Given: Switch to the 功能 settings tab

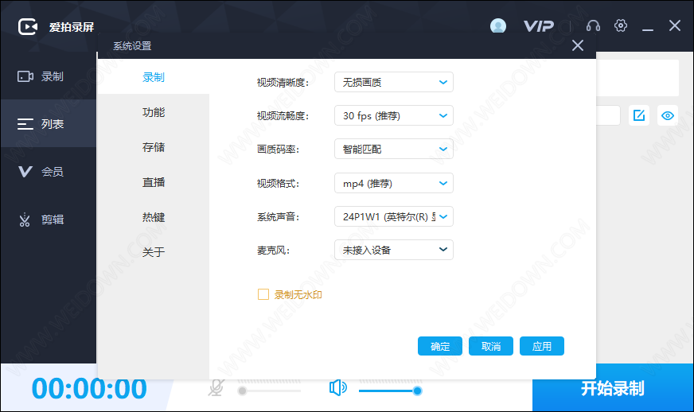Looking at the screenshot, I should [153, 112].
